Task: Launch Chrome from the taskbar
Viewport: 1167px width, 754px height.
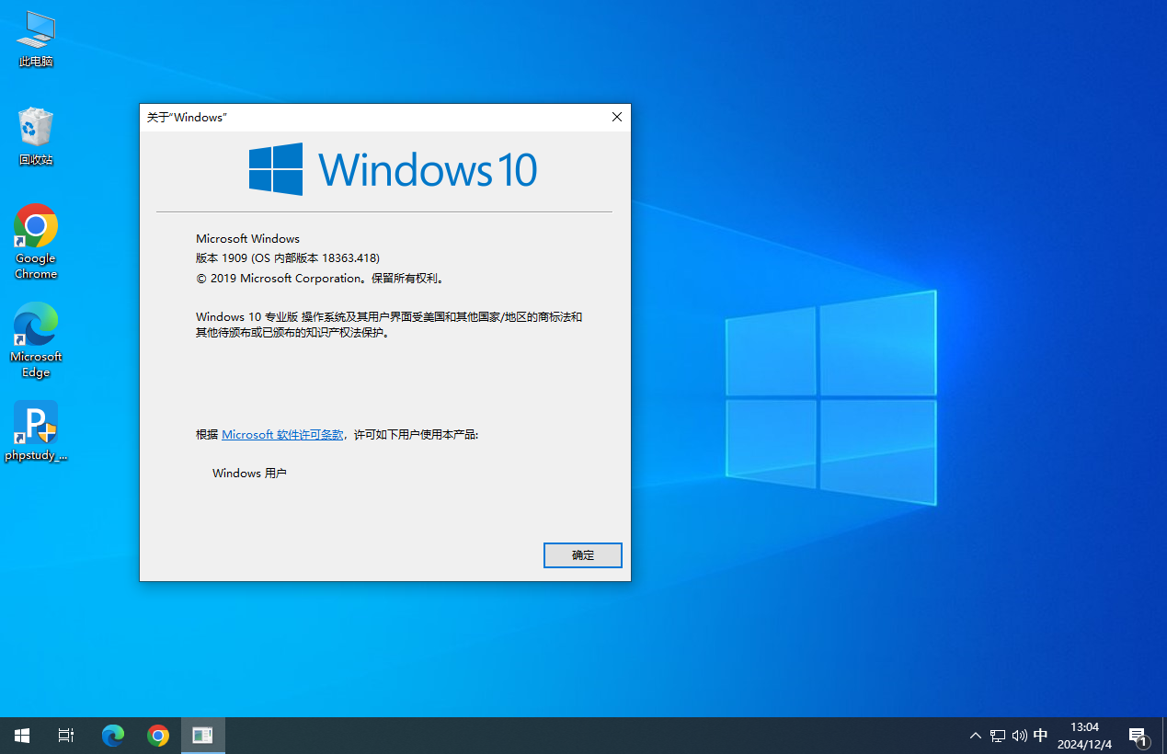Action: coord(158,736)
